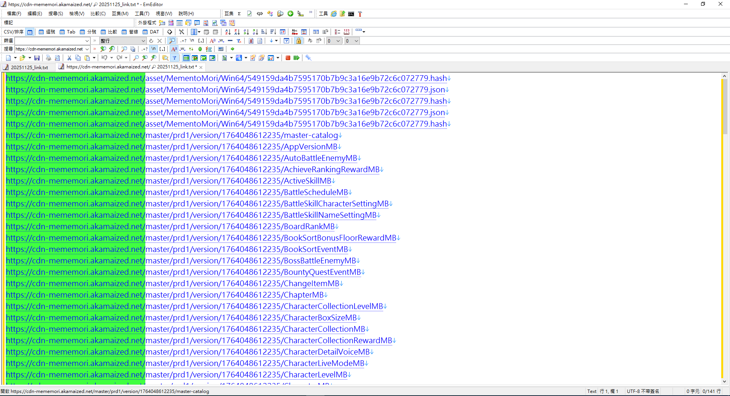Screen dimensions: 730x396
Task: Click the Paste clipboard icon
Action: (x=87, y=58)
